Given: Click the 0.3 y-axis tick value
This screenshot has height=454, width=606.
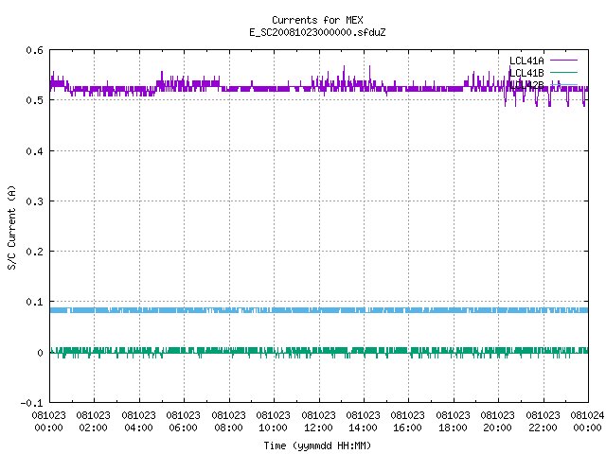Looking at the screenshot, I should pyautogui.click(x=34, y=201).
